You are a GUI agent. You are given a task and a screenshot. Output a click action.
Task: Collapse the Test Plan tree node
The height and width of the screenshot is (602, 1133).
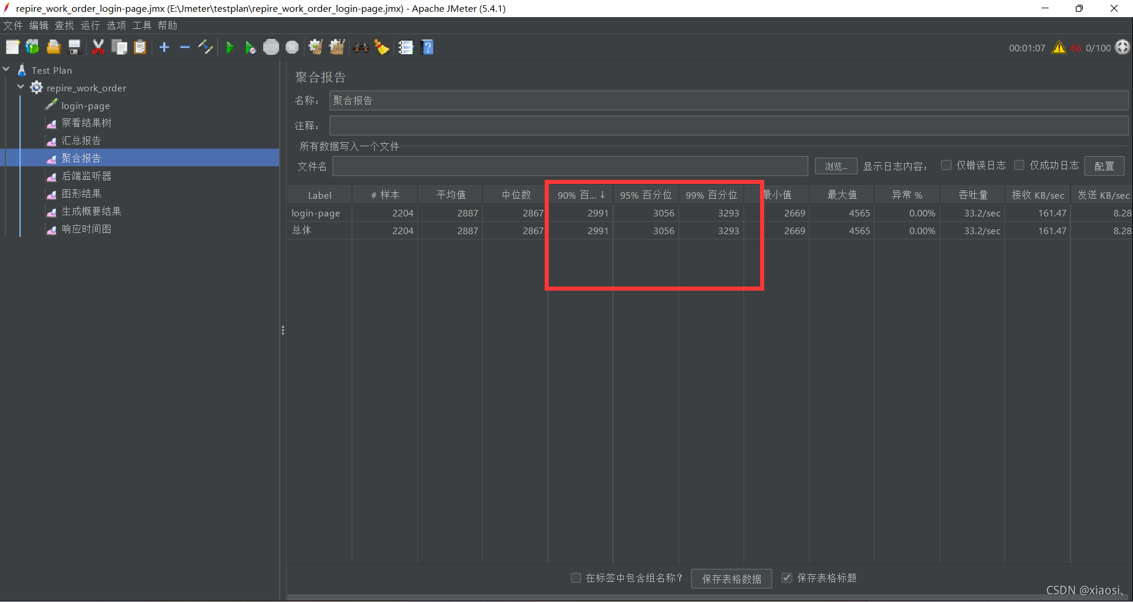point(6,70)
